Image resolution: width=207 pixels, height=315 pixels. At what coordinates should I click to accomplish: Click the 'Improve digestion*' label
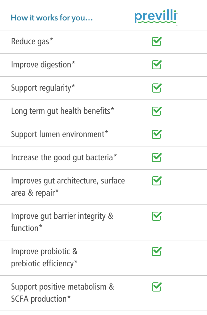pos(43,65)
